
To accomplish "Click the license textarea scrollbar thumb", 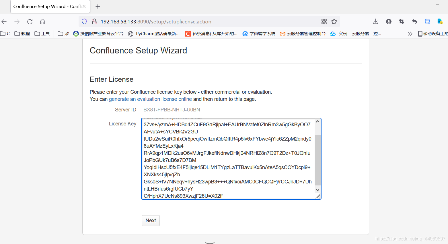I will (x=318, y=160).
